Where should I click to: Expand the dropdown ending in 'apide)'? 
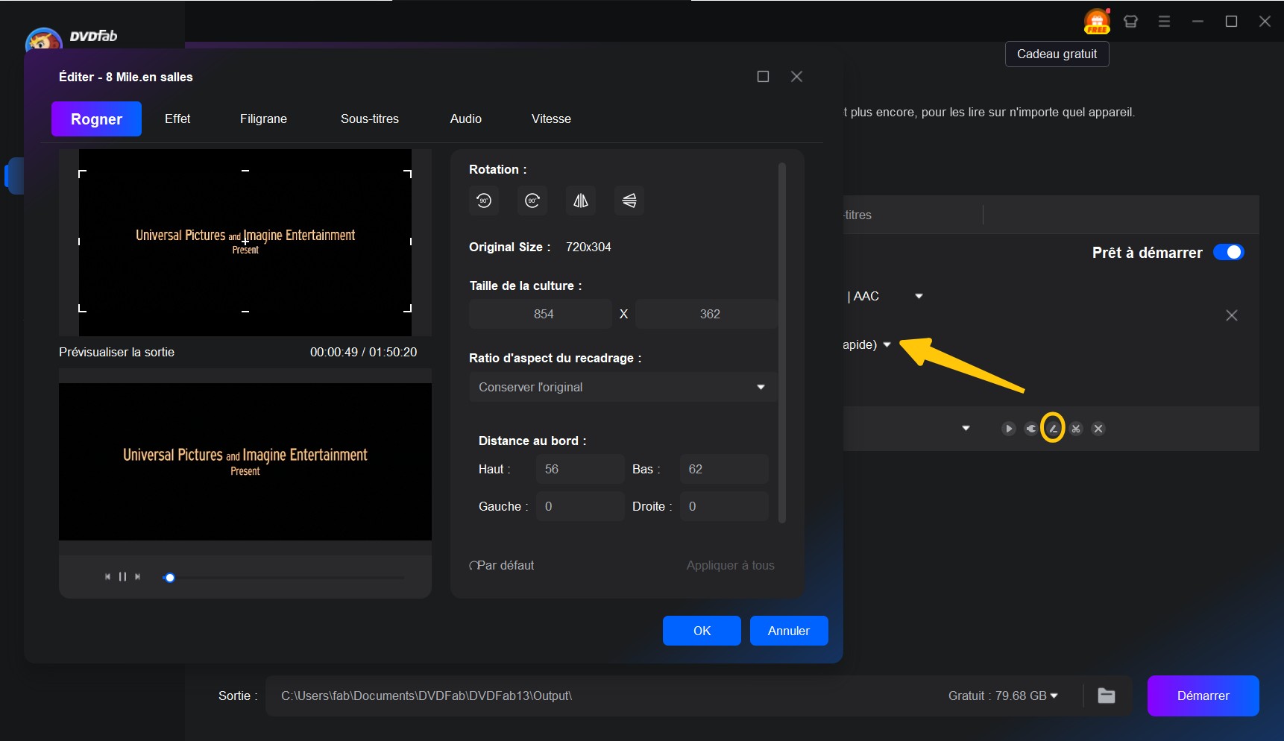pyautogui.click(x=887, y=344)
